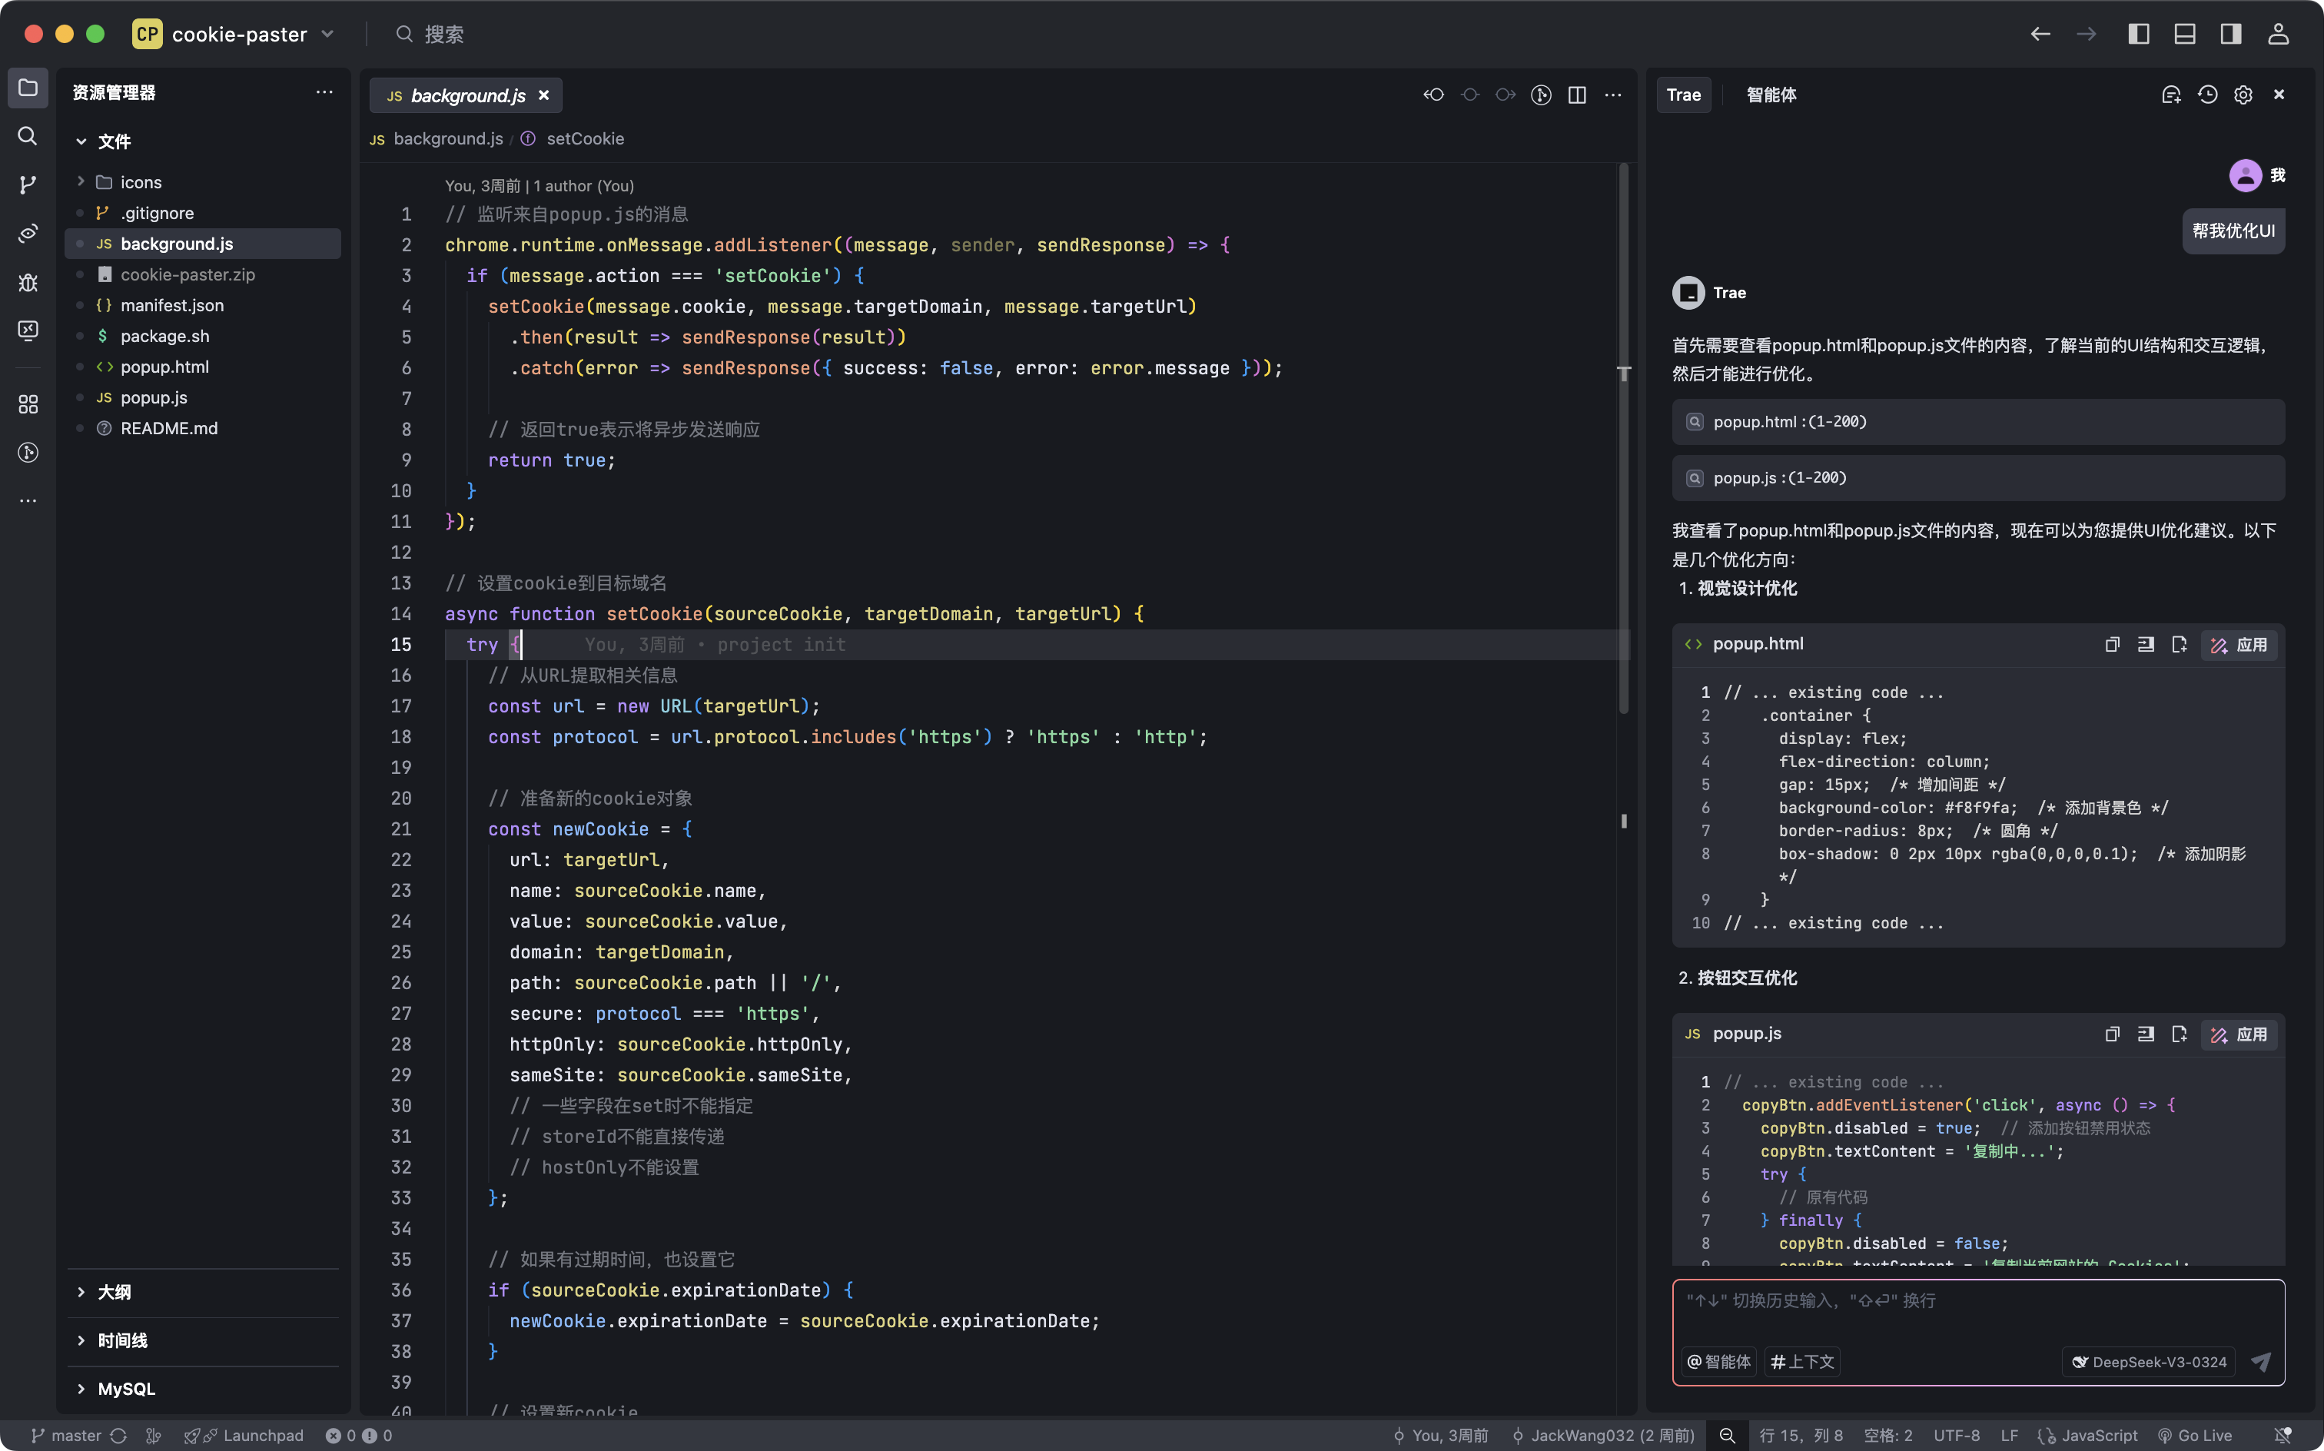Apply the popup.js code with 应用
This screenshot has width=2324, height=1451.
coord(2239,1034)
